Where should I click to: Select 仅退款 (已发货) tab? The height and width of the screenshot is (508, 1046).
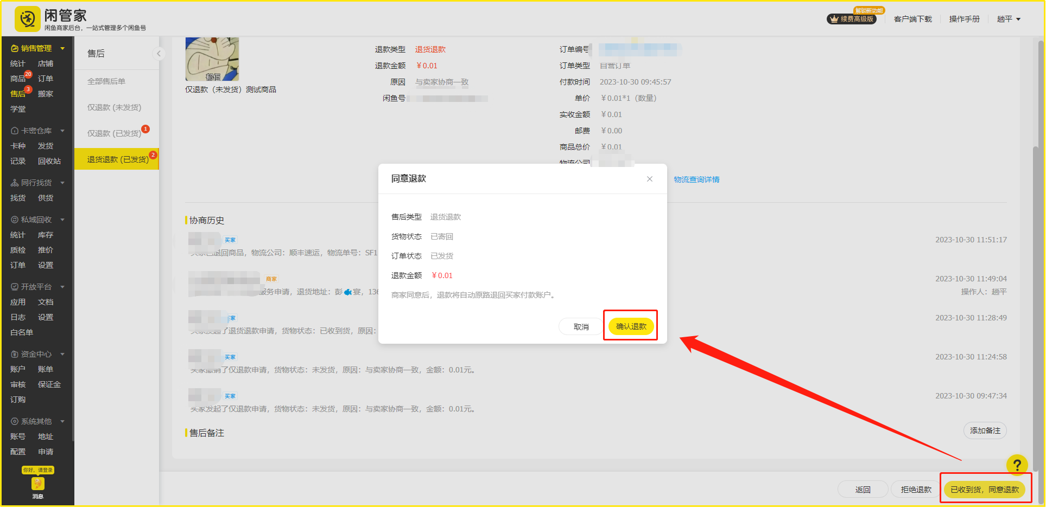click(114, 133)
